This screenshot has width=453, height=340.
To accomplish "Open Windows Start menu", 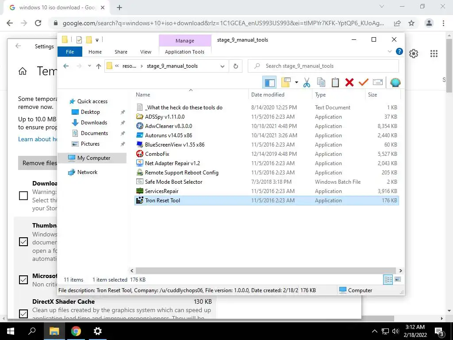I will [11, 331].
